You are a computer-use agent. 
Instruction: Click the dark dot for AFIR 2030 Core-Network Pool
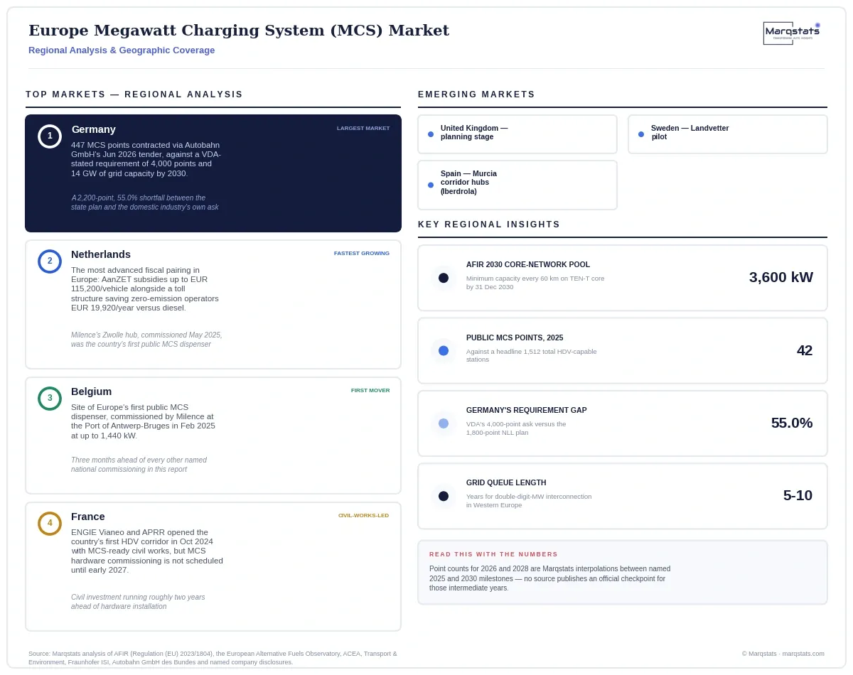coord(444,278)
